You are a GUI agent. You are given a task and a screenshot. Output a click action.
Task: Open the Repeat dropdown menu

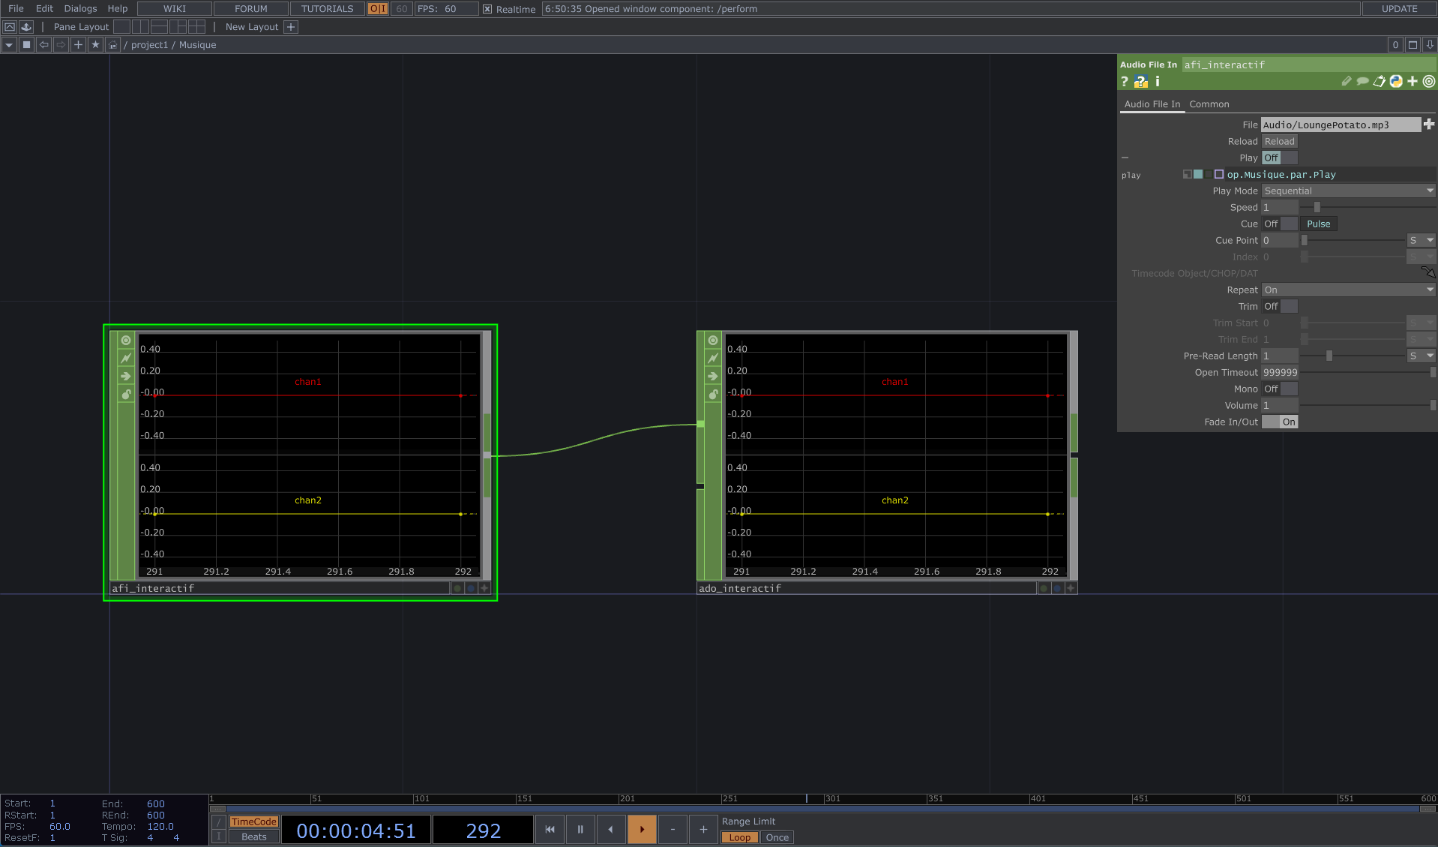(1347, 290)
